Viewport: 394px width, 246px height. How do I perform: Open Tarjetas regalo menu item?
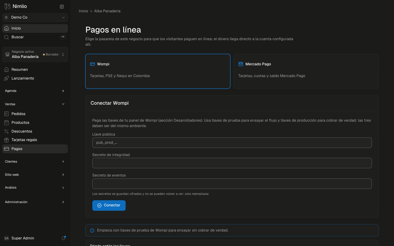(x=35, y=140)
